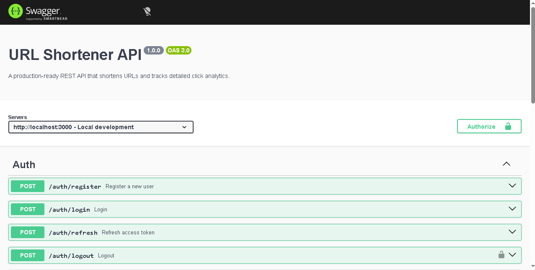Viewport: 535px width, 270px height.
Task: Collapse the Auth section
Action: coord(507,164)
